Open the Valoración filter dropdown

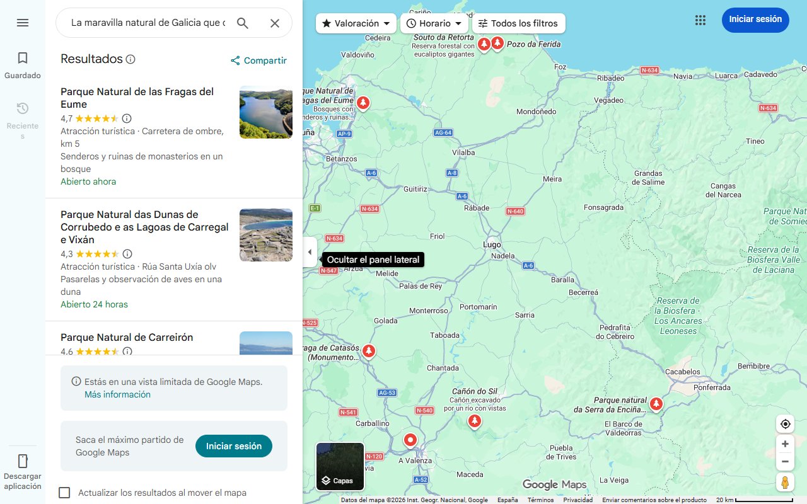click(356, 23)
